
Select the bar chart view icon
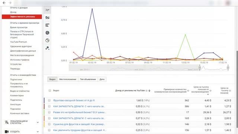[47, 25]
